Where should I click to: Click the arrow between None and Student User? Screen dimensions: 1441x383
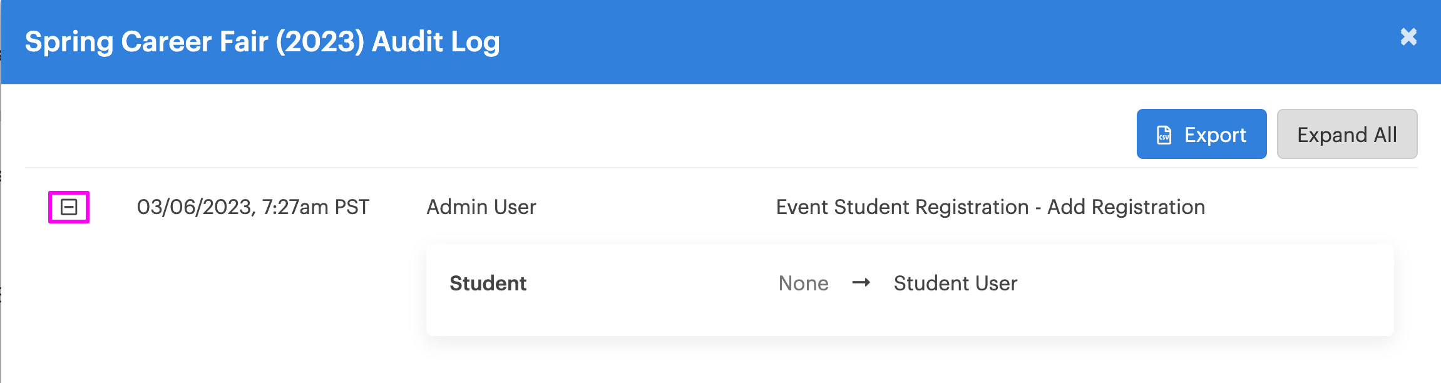(x=861, y=283)
